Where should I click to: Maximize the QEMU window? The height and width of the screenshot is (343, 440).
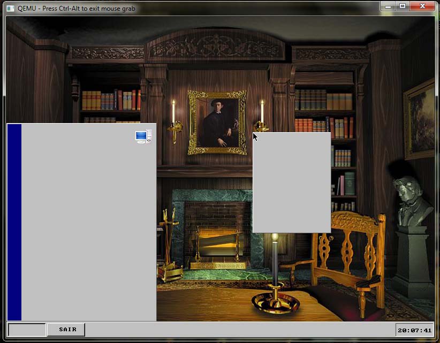[403, 6]
